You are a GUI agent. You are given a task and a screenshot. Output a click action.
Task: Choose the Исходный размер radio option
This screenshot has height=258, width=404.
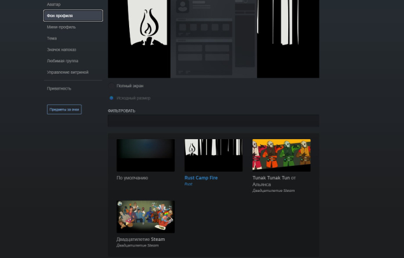[112, 98]
